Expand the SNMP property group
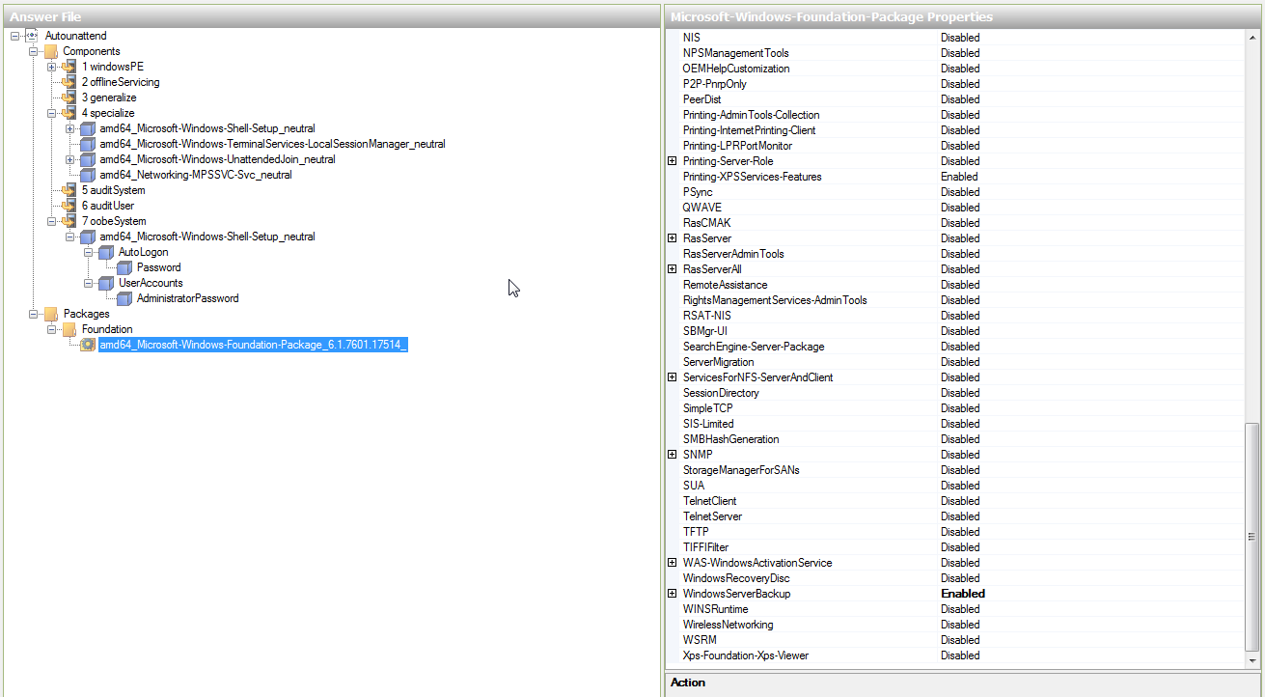 (x=673, y=455)
